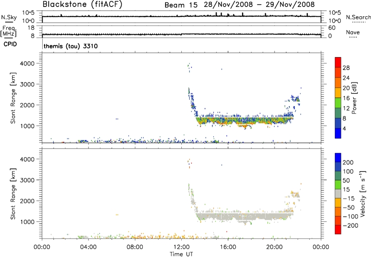Select the date range 28/Nov/2008 – 29/Nov/2008
This screenshot has width=371, height=257.
tap(259, 5)
